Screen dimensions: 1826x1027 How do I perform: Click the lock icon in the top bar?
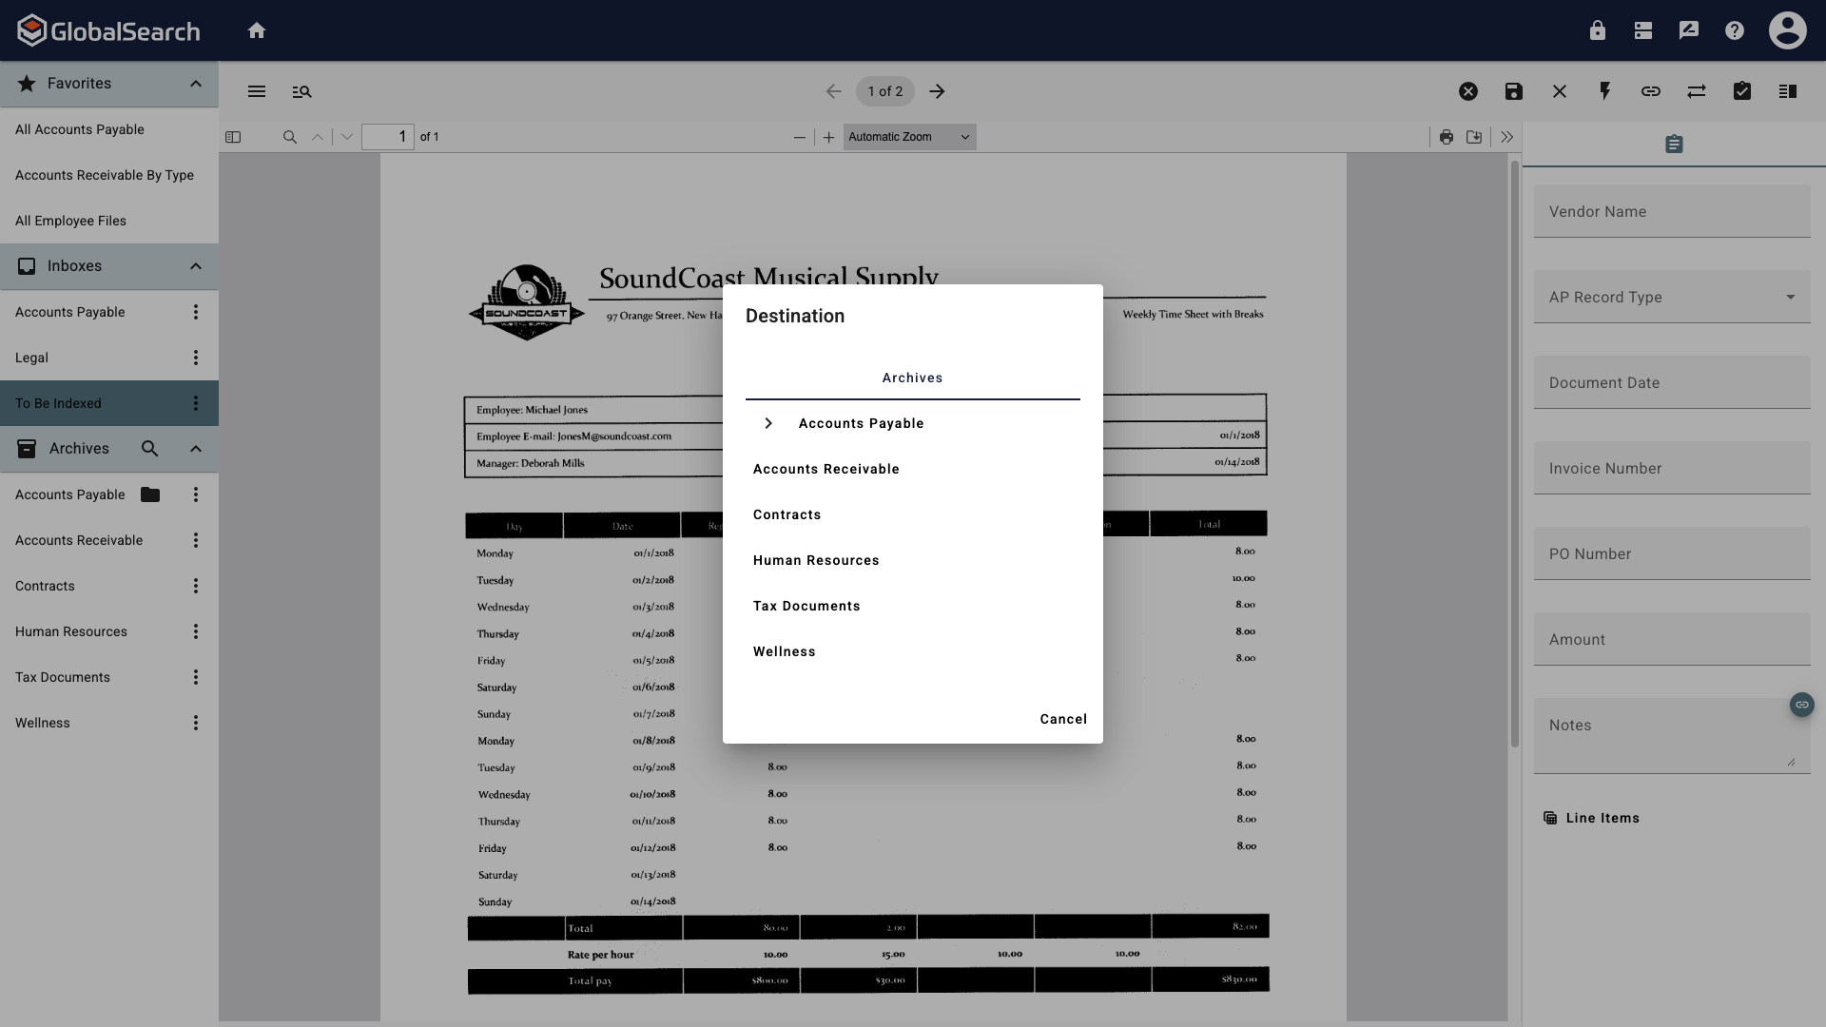(x=1598, y=29)
